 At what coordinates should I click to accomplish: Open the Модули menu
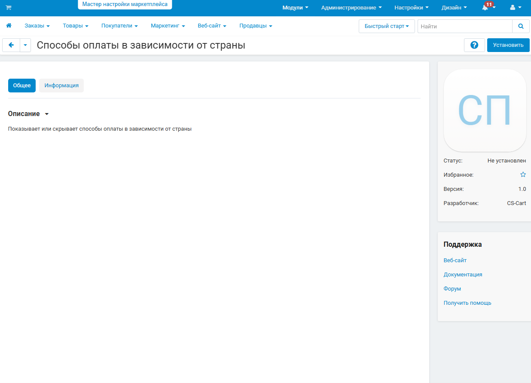click(x=295, y=8)
